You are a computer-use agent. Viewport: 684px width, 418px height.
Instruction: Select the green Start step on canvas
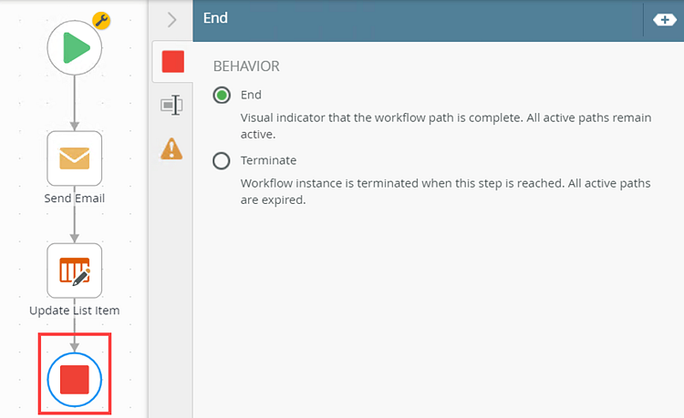pos(75,47)
